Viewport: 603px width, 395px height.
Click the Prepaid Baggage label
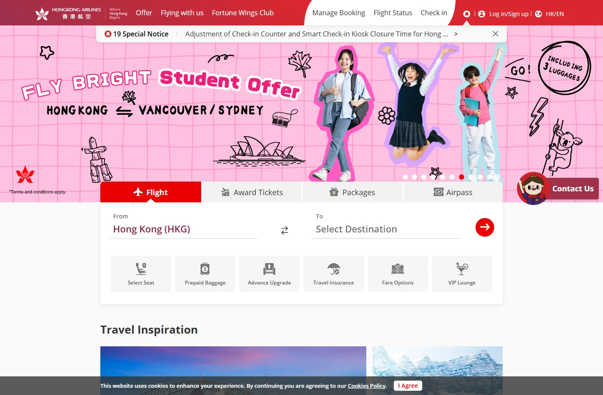click(205, 283)
